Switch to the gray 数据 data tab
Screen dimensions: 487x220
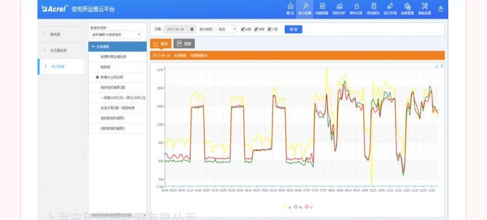pyautogui.click(x=184, y=44)
